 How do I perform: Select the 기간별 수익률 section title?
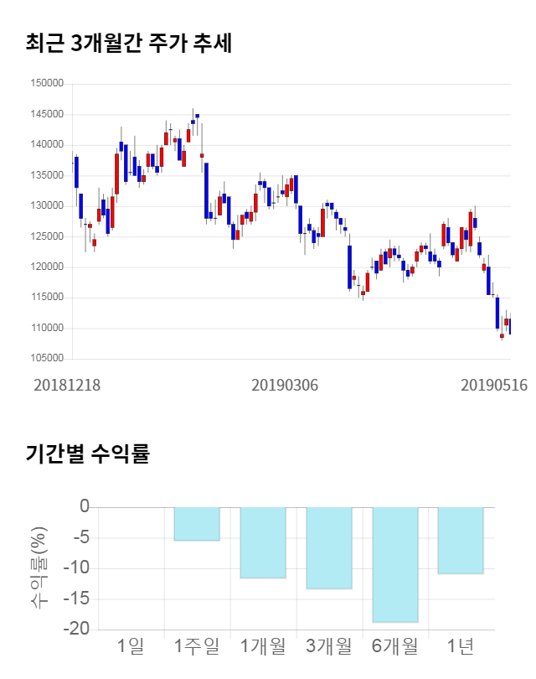point(87,455)
